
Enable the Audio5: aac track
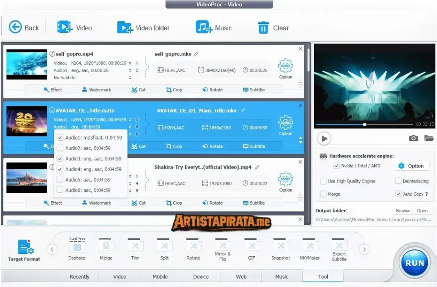(59, 180)
